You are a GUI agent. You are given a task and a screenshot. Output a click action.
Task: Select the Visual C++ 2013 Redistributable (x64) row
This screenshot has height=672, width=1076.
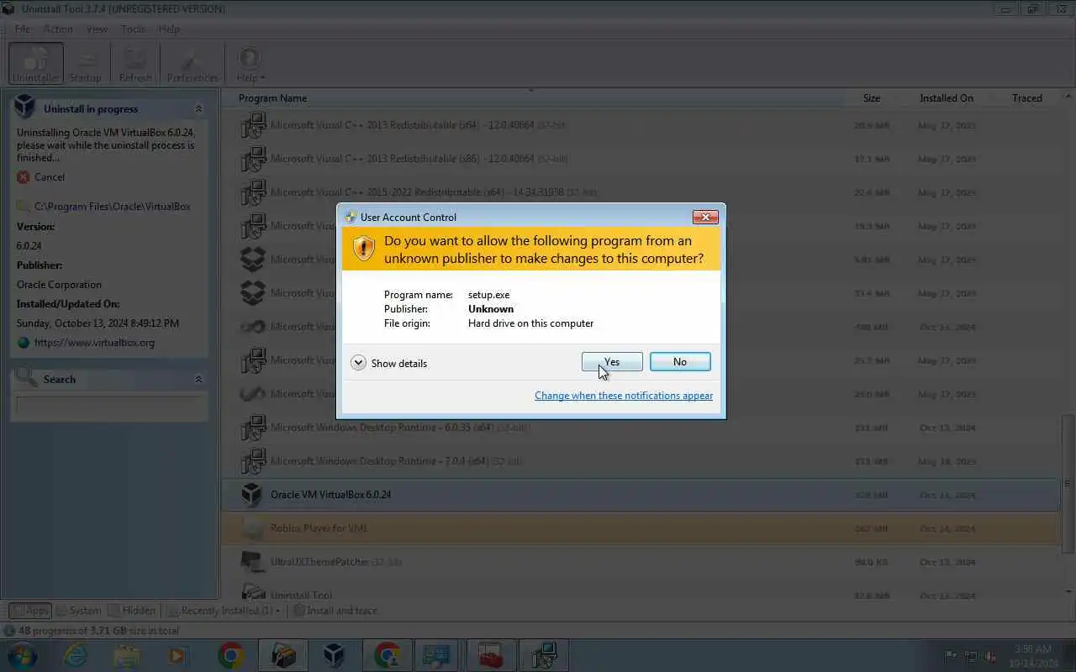click(641, 125)
